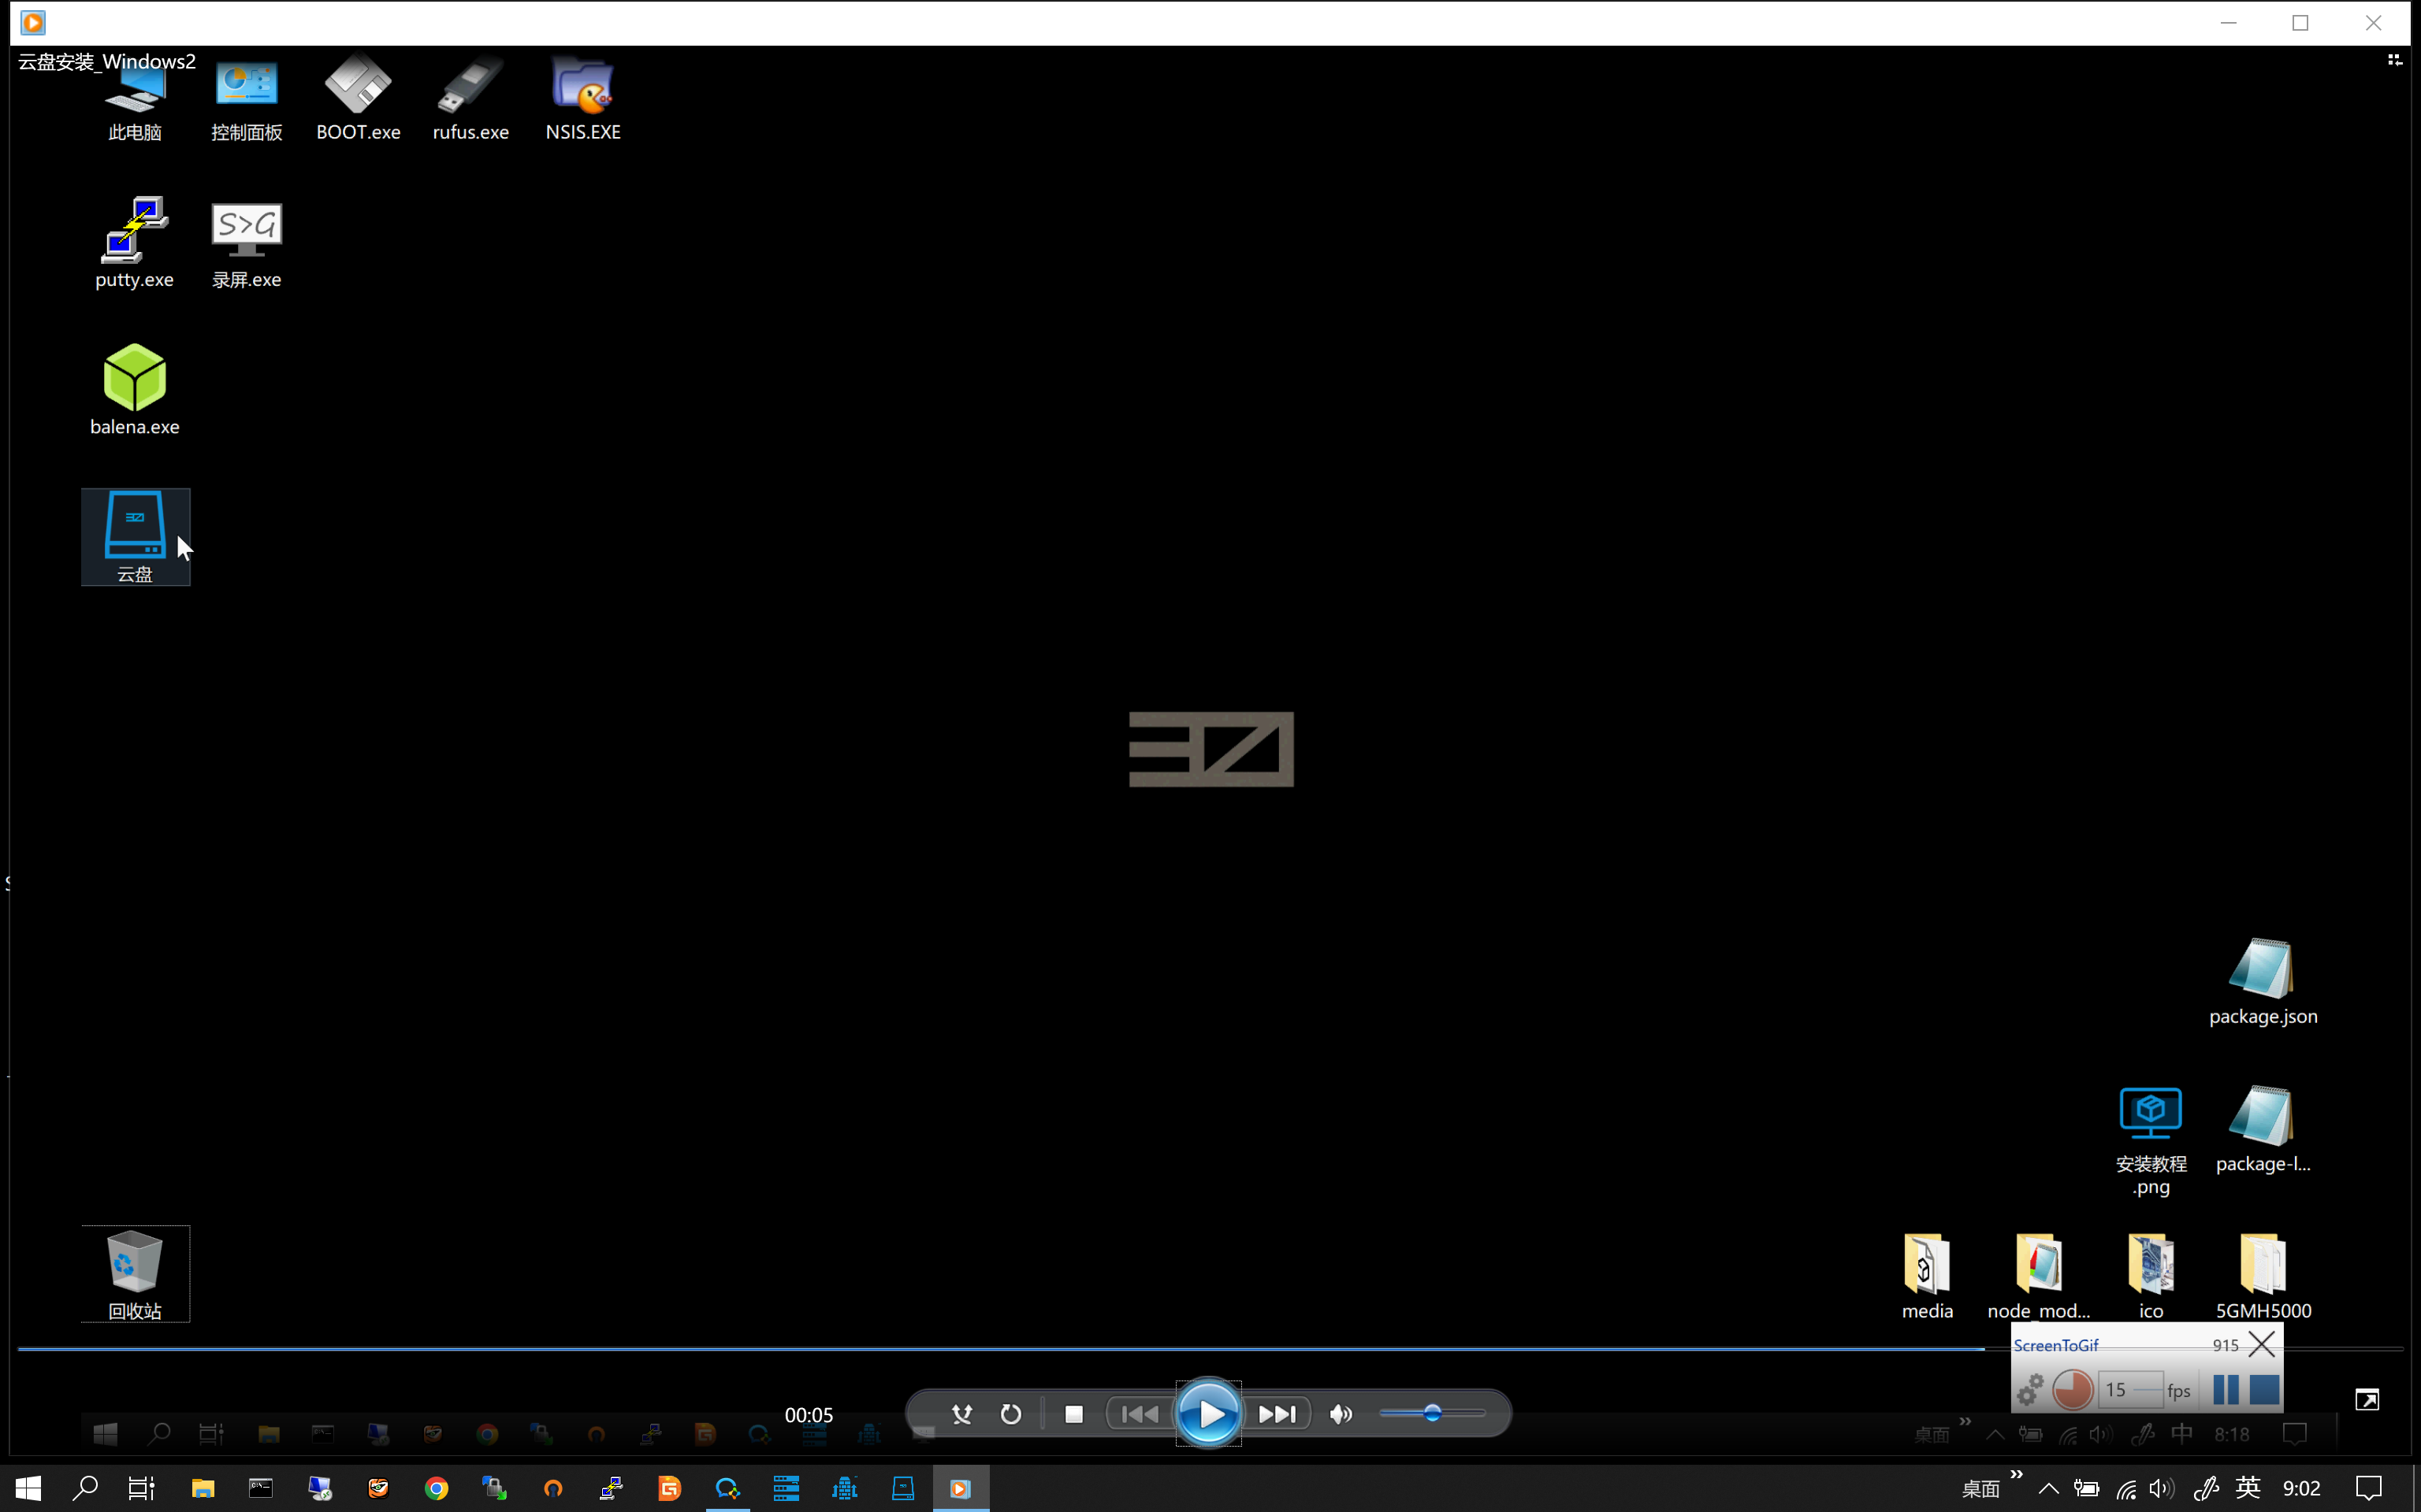The height and width of the screenshot is (1512, 2421).
Task: Play the video with blue button
Action: (1208, 1414)
